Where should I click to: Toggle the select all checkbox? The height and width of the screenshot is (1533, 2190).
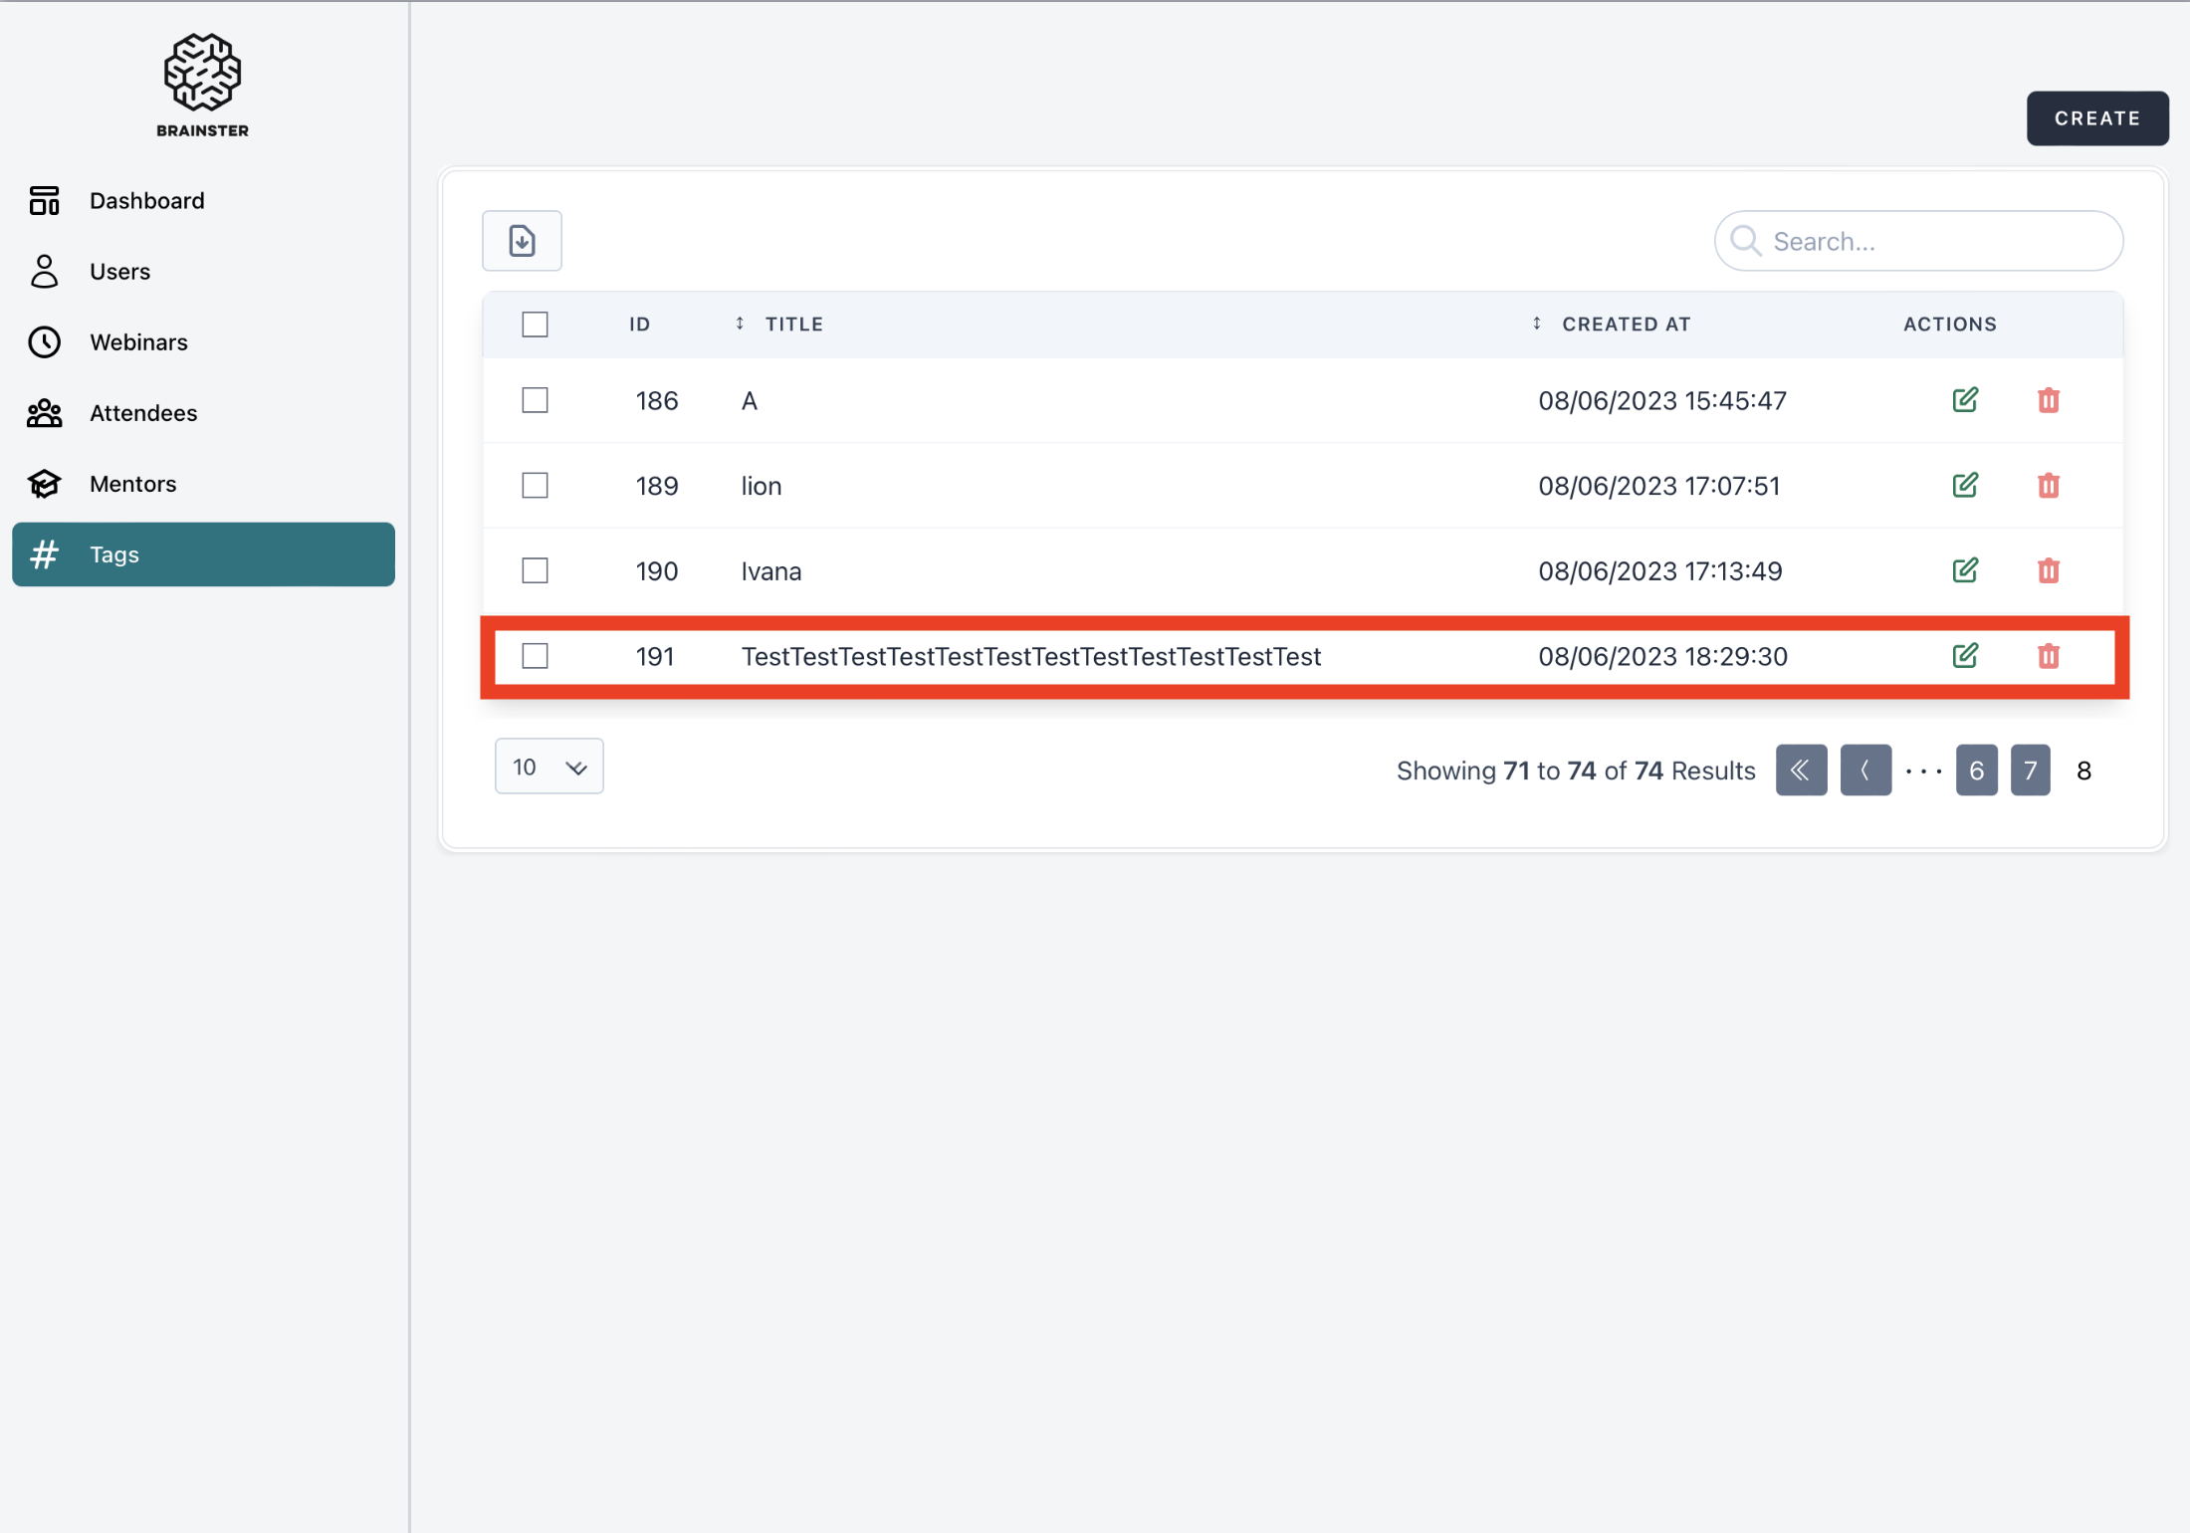(535, 325)
